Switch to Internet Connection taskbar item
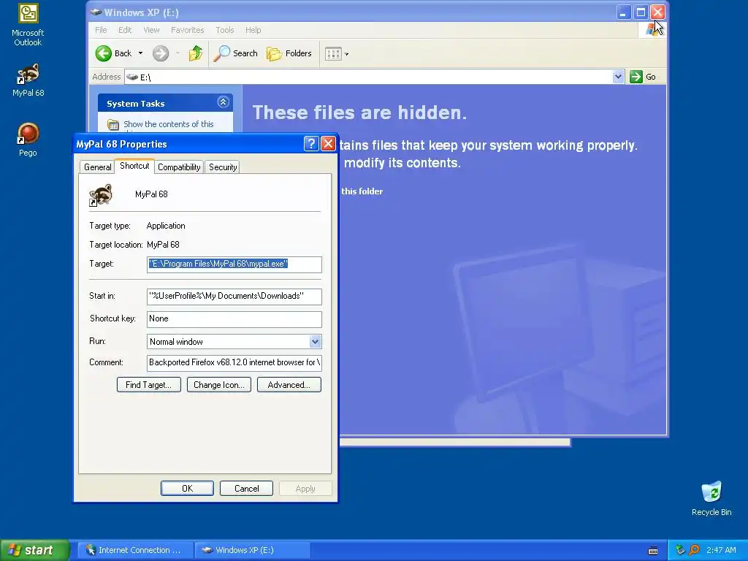This screenshot has height=561, width=748. point(135,550)
